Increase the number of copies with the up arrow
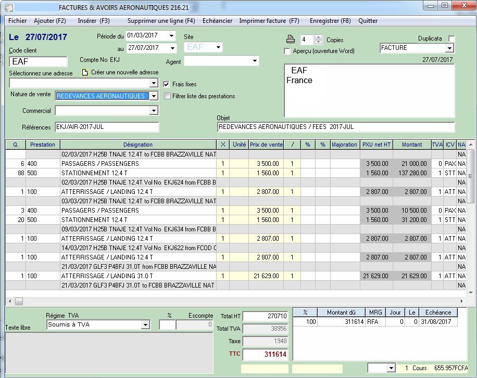The image size is (477, 378). coord(317,37)
